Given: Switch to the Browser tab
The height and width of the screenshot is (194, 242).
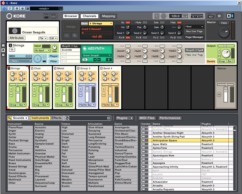Looking at the screenshot, I should [71, 16].
